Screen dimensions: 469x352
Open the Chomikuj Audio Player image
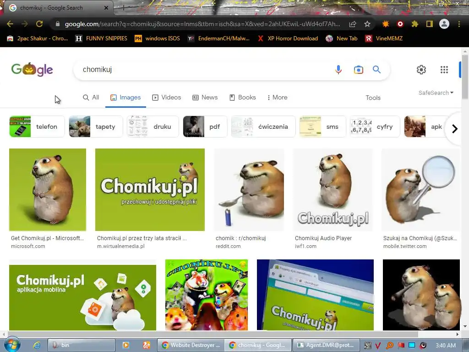pyautogui.click(x=333, y=190)
